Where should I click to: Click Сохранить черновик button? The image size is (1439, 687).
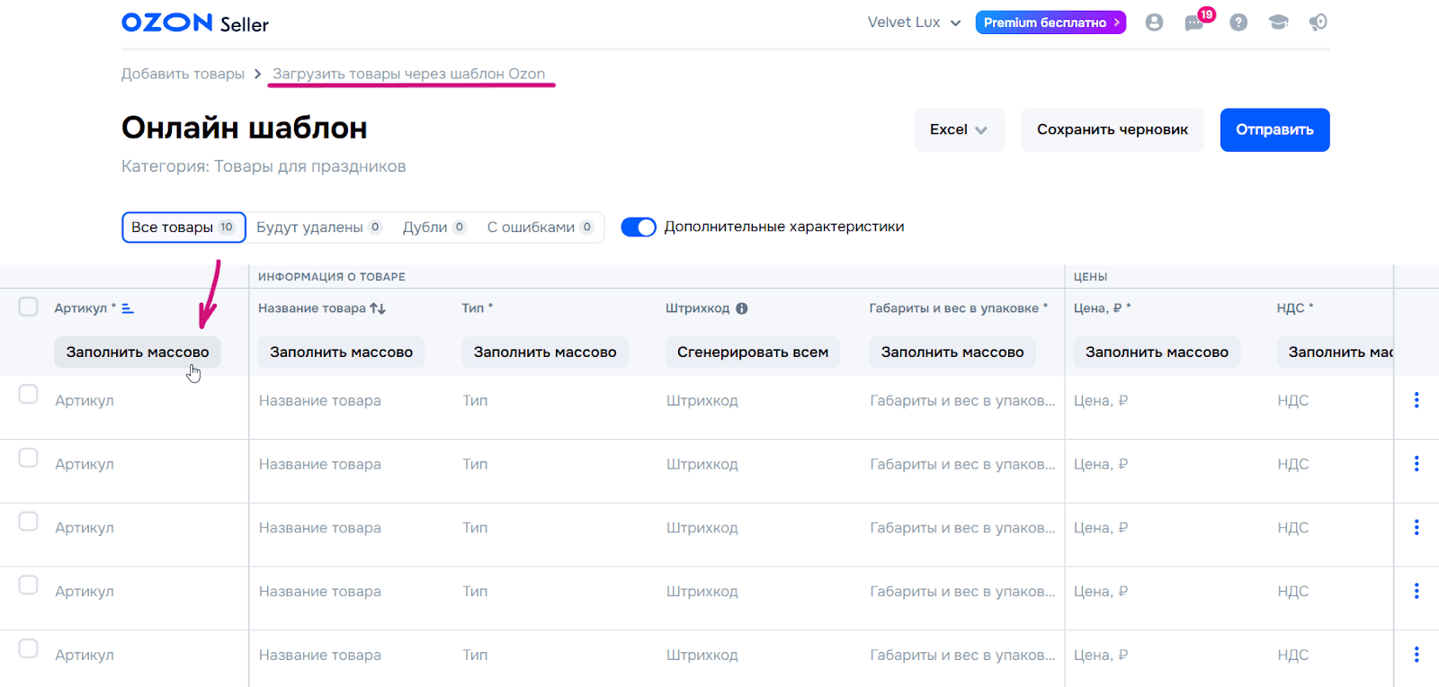click(1112, 130)
